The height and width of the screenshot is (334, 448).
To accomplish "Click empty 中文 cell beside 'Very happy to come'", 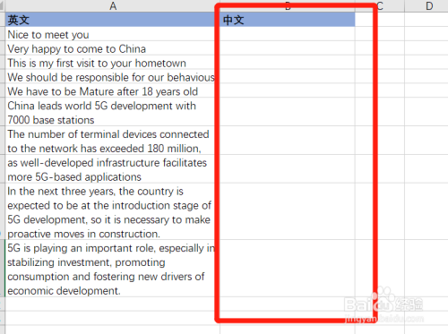I will pos(288,48).
